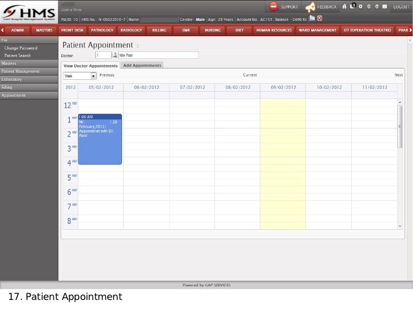Select the 05/02/2012 column header
Viewport: 413px width, 309px height.
point(101,87)
